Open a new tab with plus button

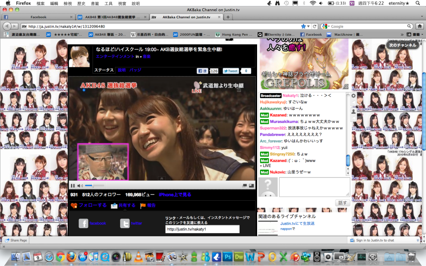point(228,17)
